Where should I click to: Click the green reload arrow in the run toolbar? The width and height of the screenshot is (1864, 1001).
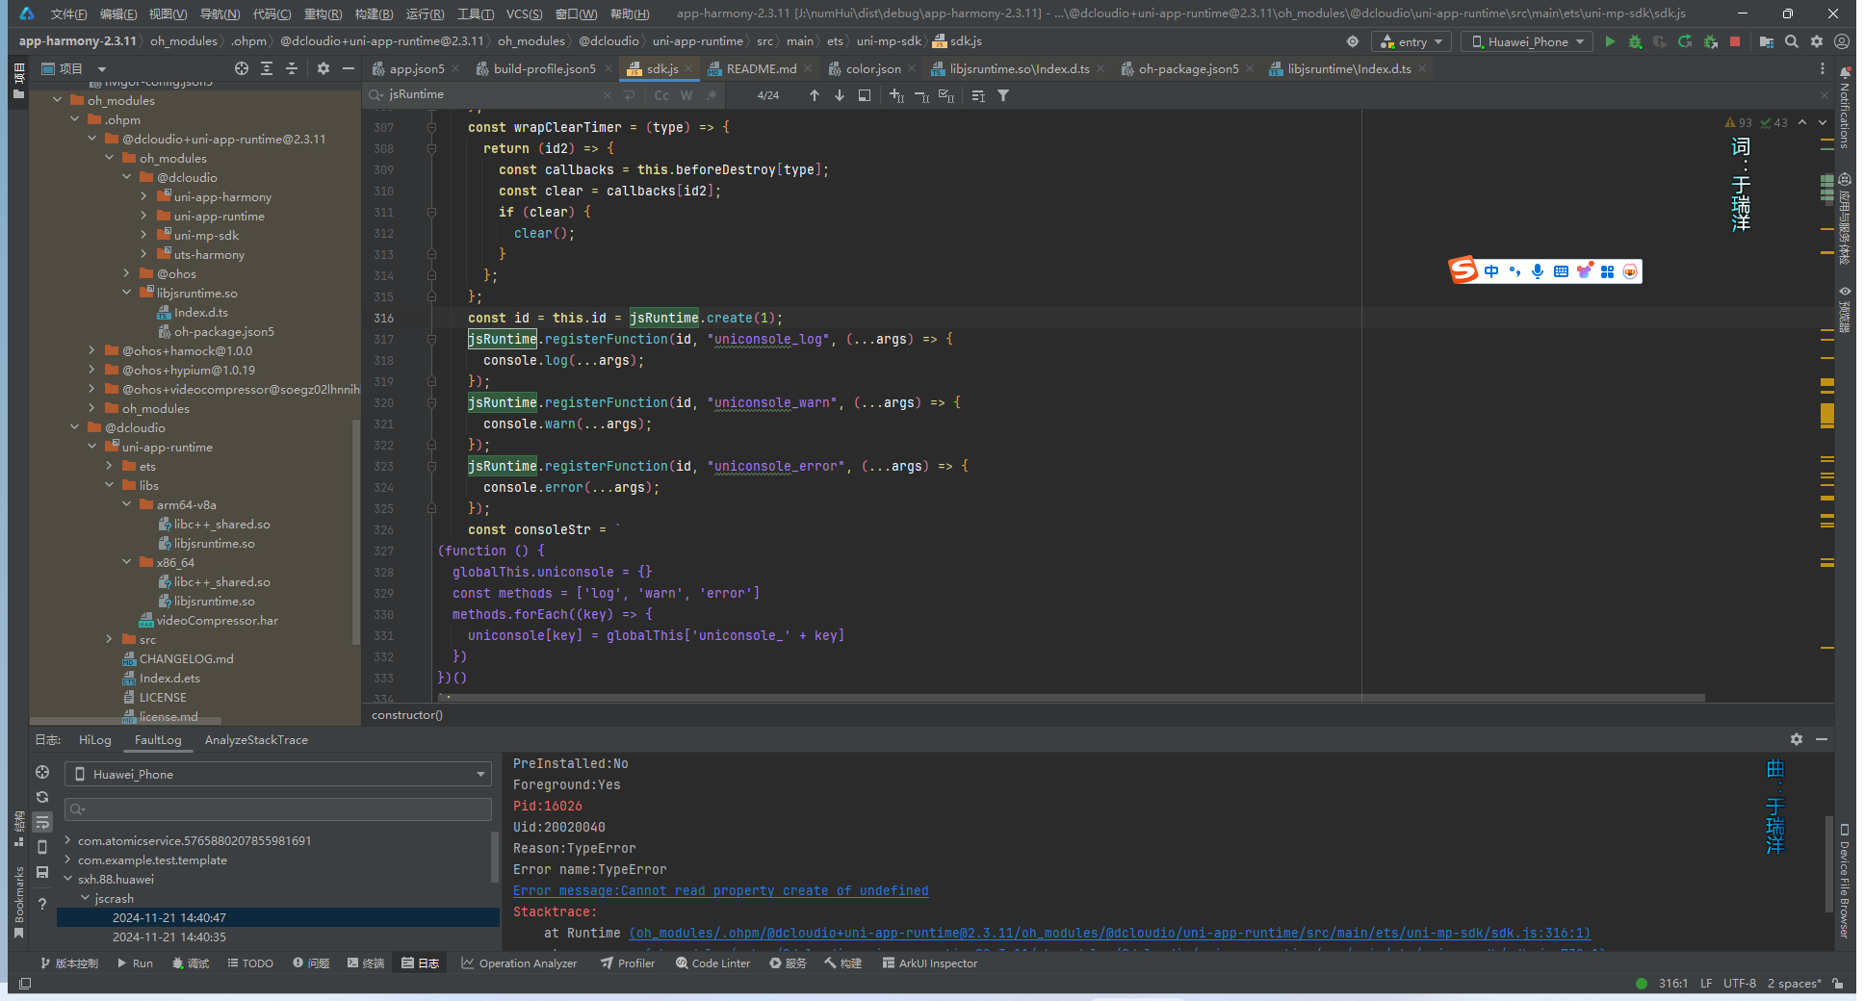1685,41
